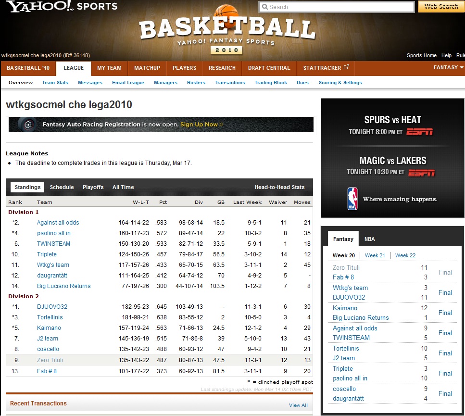Expand the Fantasy dropdown menu

click(448, 68)
